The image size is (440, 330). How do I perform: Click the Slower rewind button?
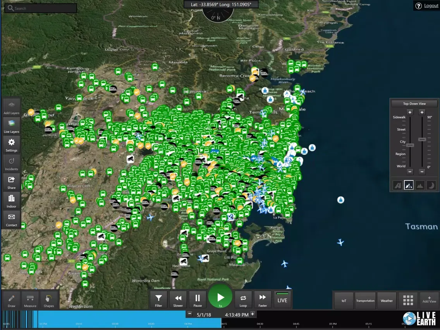coord(178,300)
